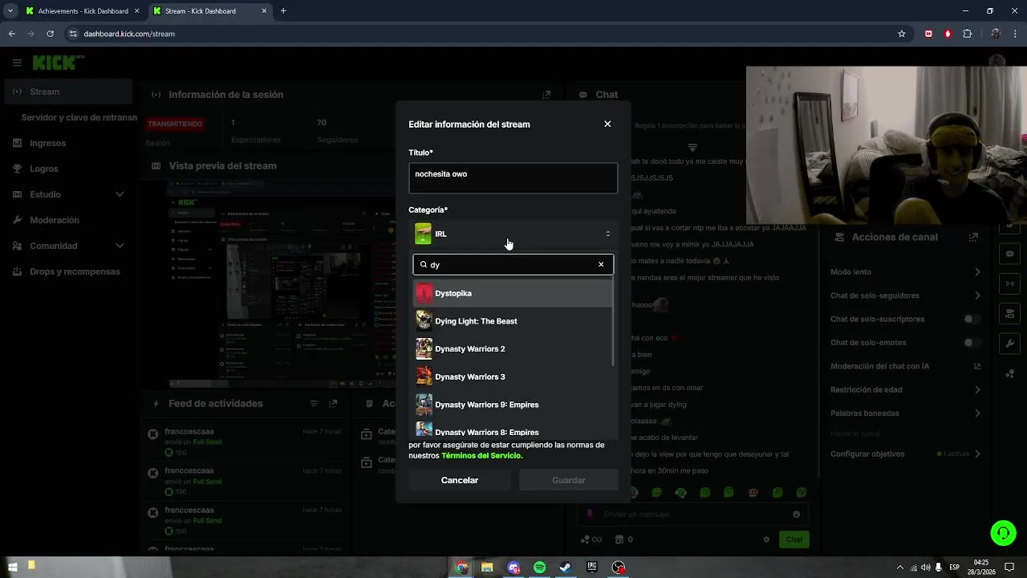Pop out the Feed de actividades panel
The width and height of the screenshot is (1027, 578).
334,404
